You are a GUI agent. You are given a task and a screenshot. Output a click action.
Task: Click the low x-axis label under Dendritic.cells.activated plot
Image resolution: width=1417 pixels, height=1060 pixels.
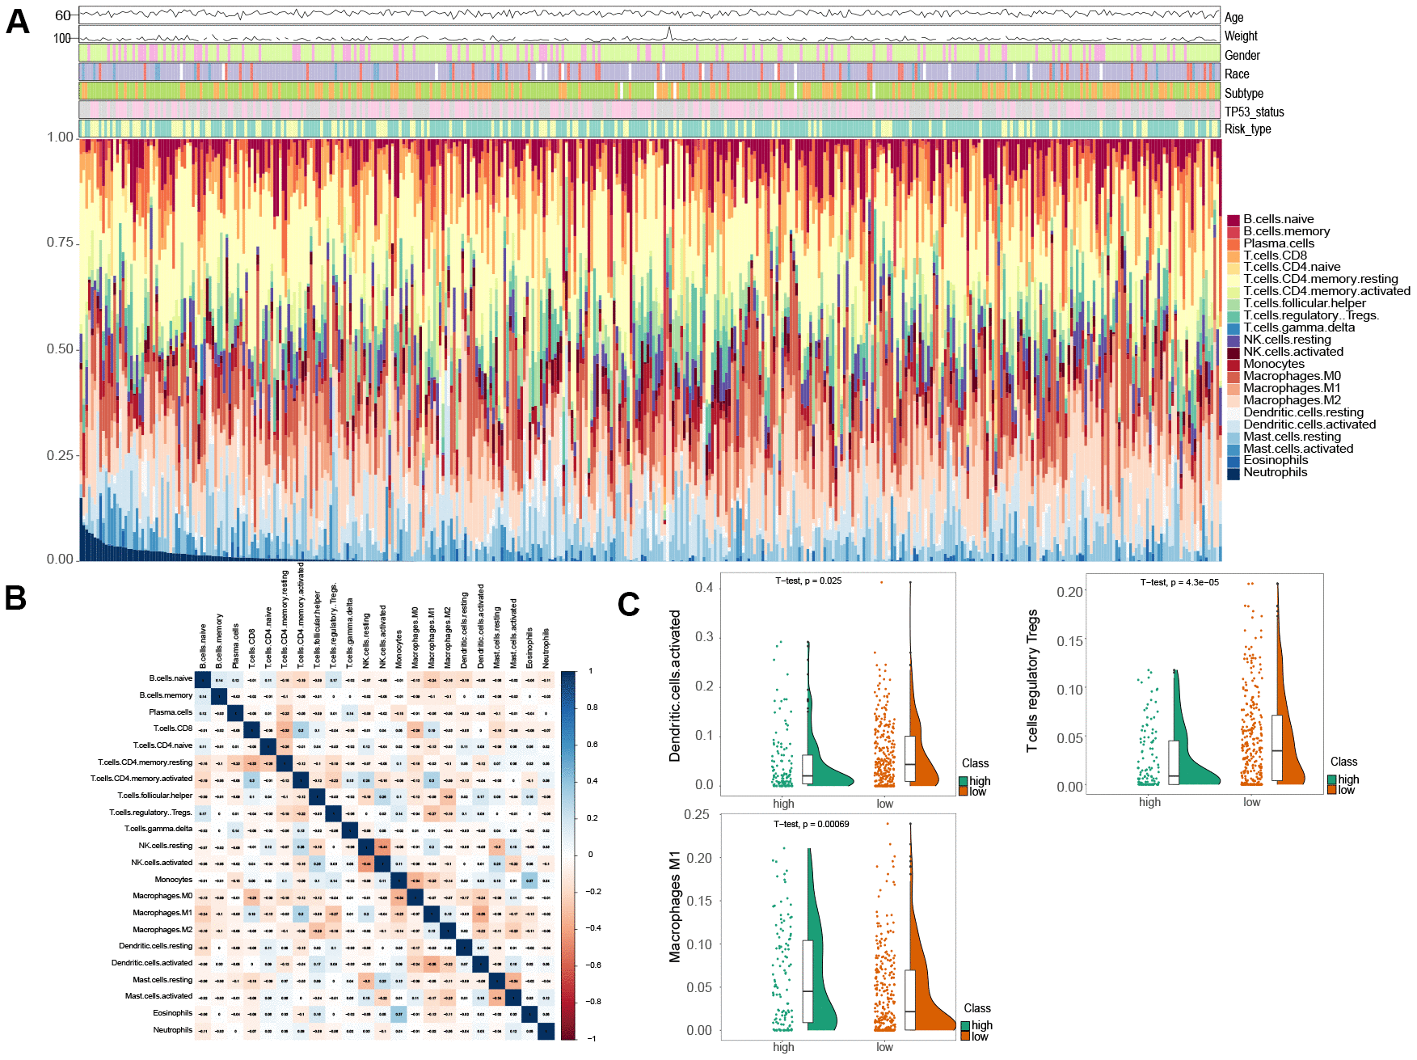click(x=885, y=804)
